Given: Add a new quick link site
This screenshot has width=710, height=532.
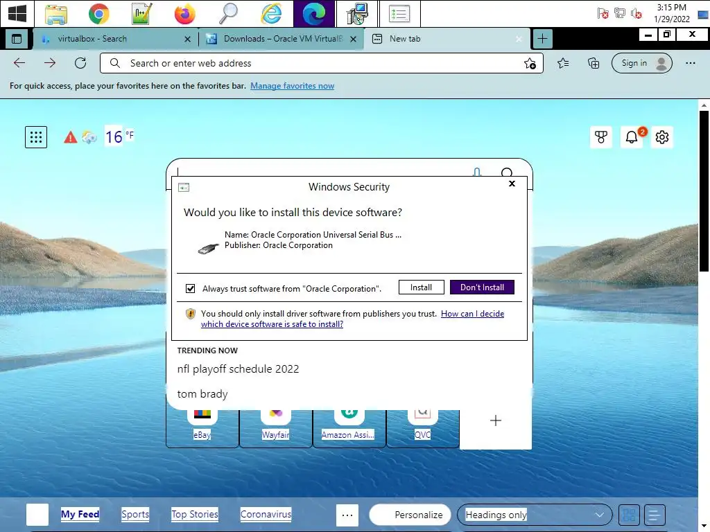Looking at the screenshot, I should coord(496,420).
